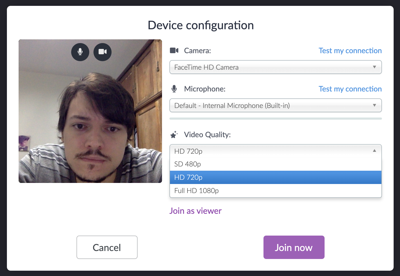Image resolution: width=400 pixels, height=276 pixels.
Task: Click Join as viewer link
Action: 195,211
